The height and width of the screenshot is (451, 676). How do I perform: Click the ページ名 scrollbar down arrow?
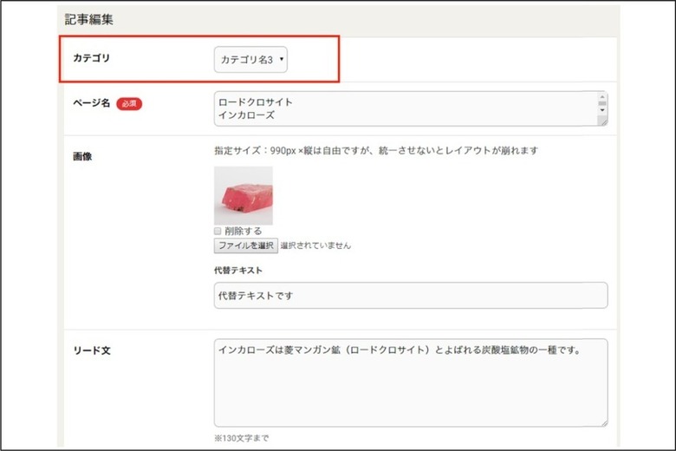coord(602,110)
